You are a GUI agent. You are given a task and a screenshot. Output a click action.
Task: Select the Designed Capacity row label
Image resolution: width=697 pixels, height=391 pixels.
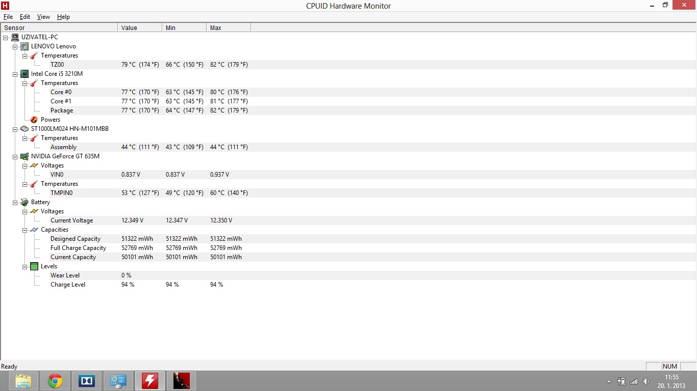pos(76,239)
